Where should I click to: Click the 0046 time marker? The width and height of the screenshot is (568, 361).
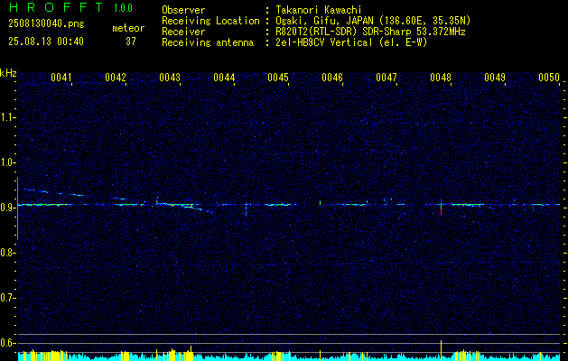332,77
